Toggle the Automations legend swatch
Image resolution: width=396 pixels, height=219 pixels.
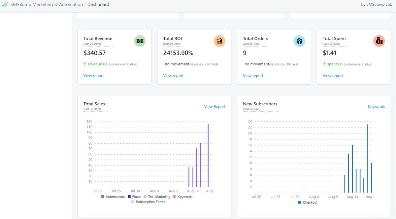tap(103, 197)
